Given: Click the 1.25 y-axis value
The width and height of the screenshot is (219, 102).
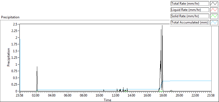Looking at the screenshot, I should click(15, 58).
